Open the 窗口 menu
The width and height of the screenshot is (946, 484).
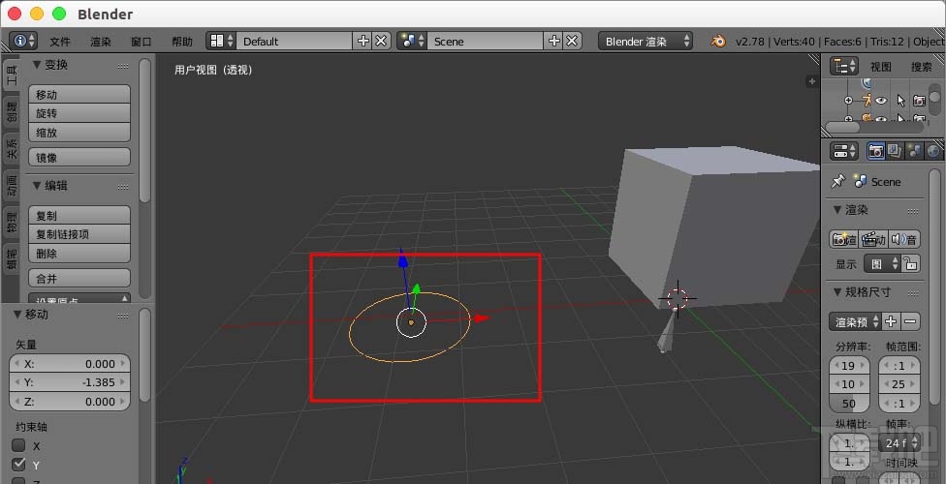click(142, 42)
